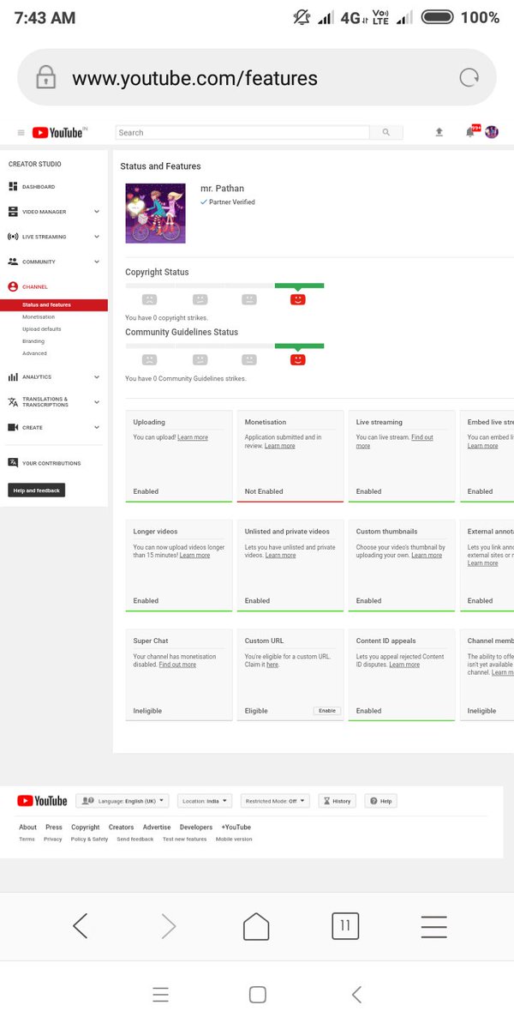Screen dimensions: 514x1029
Task: Click Learn more on Content ID appeals card
Action: pos(404,665)
